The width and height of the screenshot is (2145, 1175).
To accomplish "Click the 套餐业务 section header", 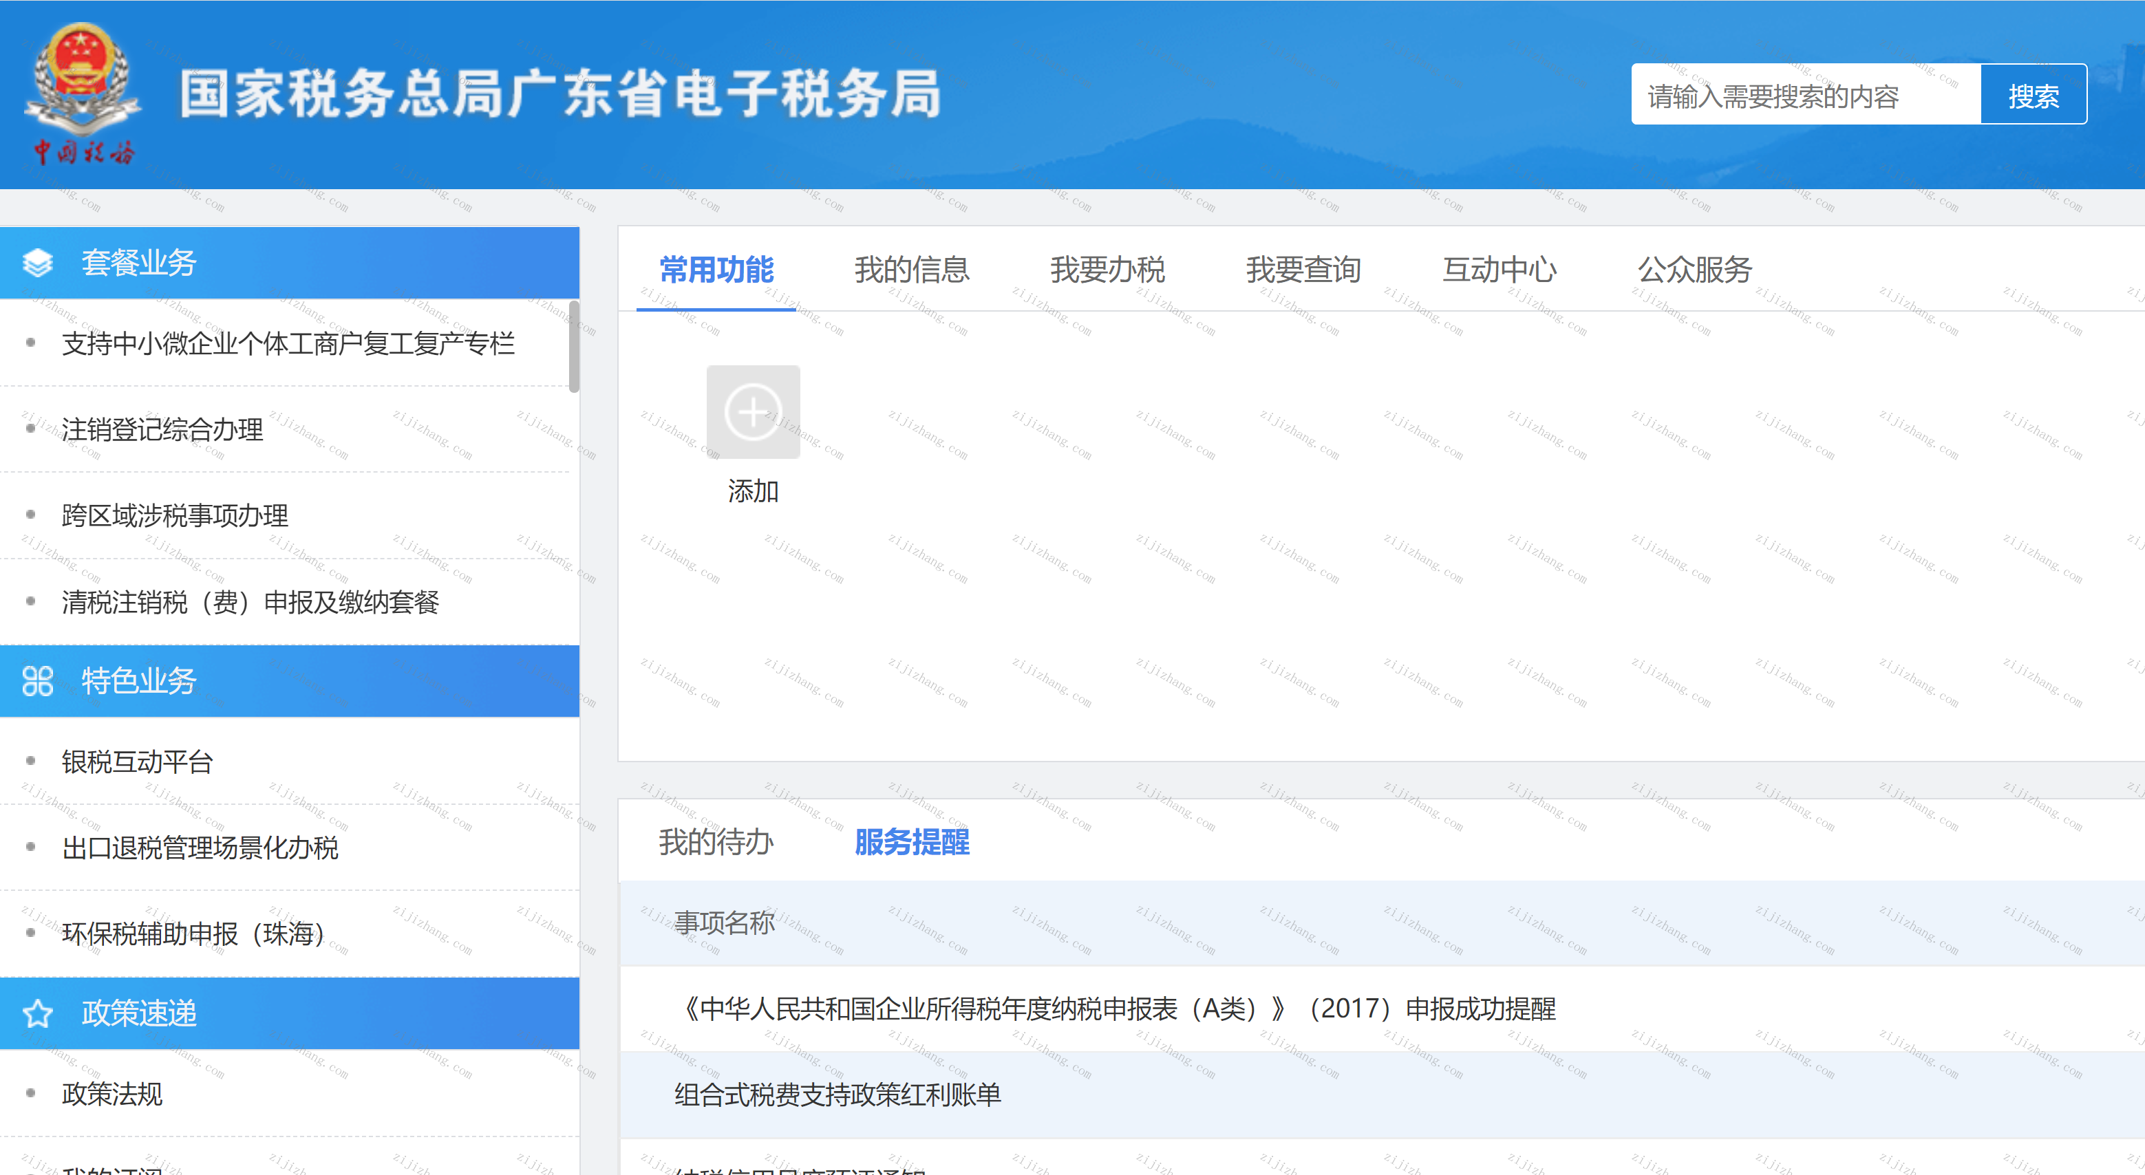I will click(x=290, y=263).
